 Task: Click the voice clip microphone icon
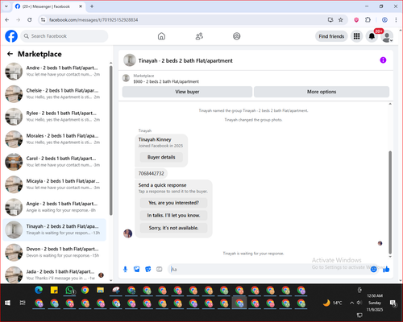point(125,269)
